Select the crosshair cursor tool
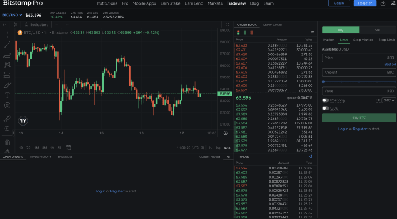Image resolution: width=397 pixels, height=219 pixels. [7, 35]
